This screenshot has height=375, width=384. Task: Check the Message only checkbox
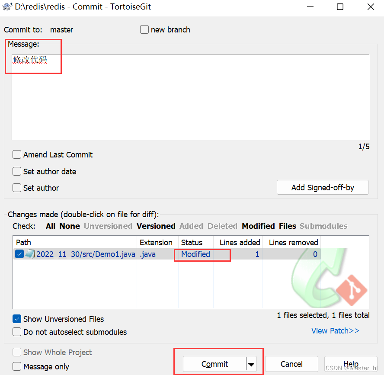tap(17, 366)
